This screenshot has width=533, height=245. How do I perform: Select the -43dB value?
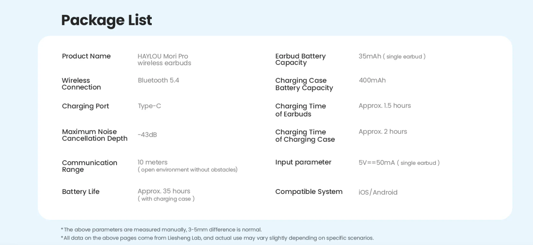147,135
